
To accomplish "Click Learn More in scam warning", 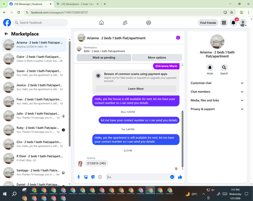I will (136, 89).
